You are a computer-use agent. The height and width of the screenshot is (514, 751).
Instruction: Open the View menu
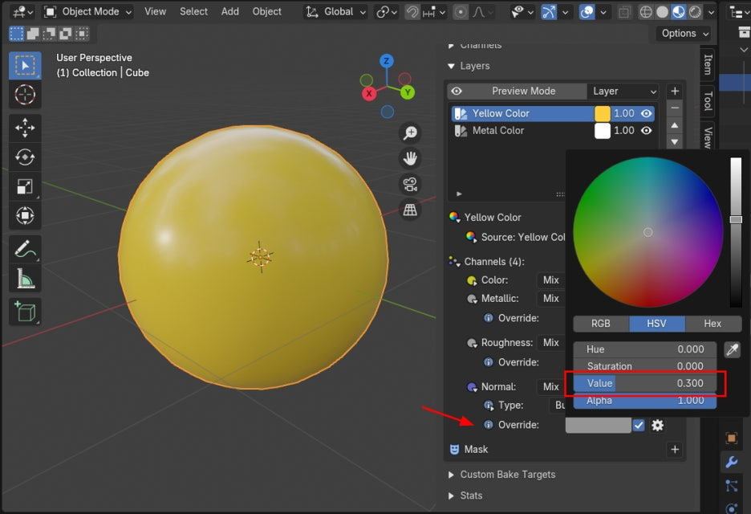[155, 12]
